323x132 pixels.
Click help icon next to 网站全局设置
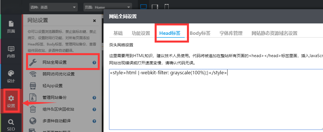[94, 63]
